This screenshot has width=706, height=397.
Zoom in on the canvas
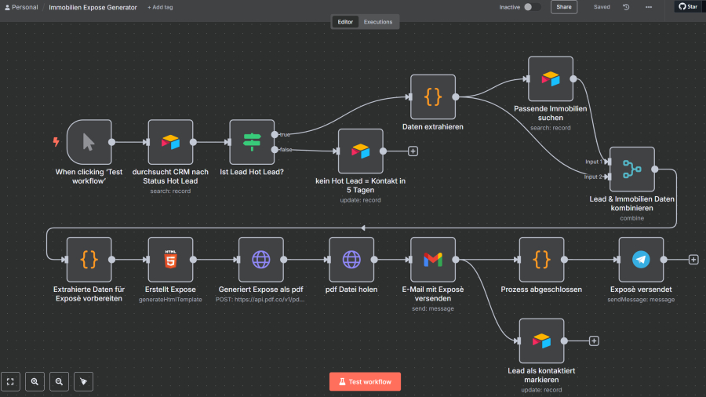[x=35, y=381]
